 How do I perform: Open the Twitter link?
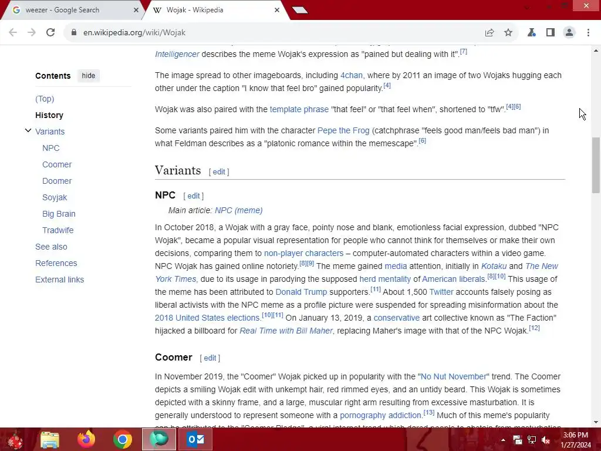[441, 292]
